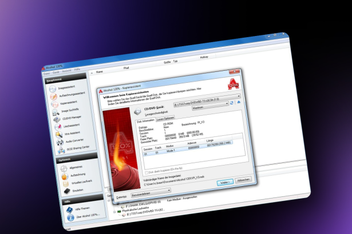This screenshot has height=234, width=352.
Task: Open the iSCSI Sharing Center
Action: (x=78, y=148)
